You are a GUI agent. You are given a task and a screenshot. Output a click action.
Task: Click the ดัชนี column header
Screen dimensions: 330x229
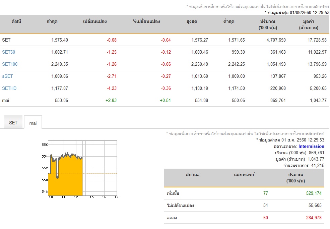tap(16, 21)
